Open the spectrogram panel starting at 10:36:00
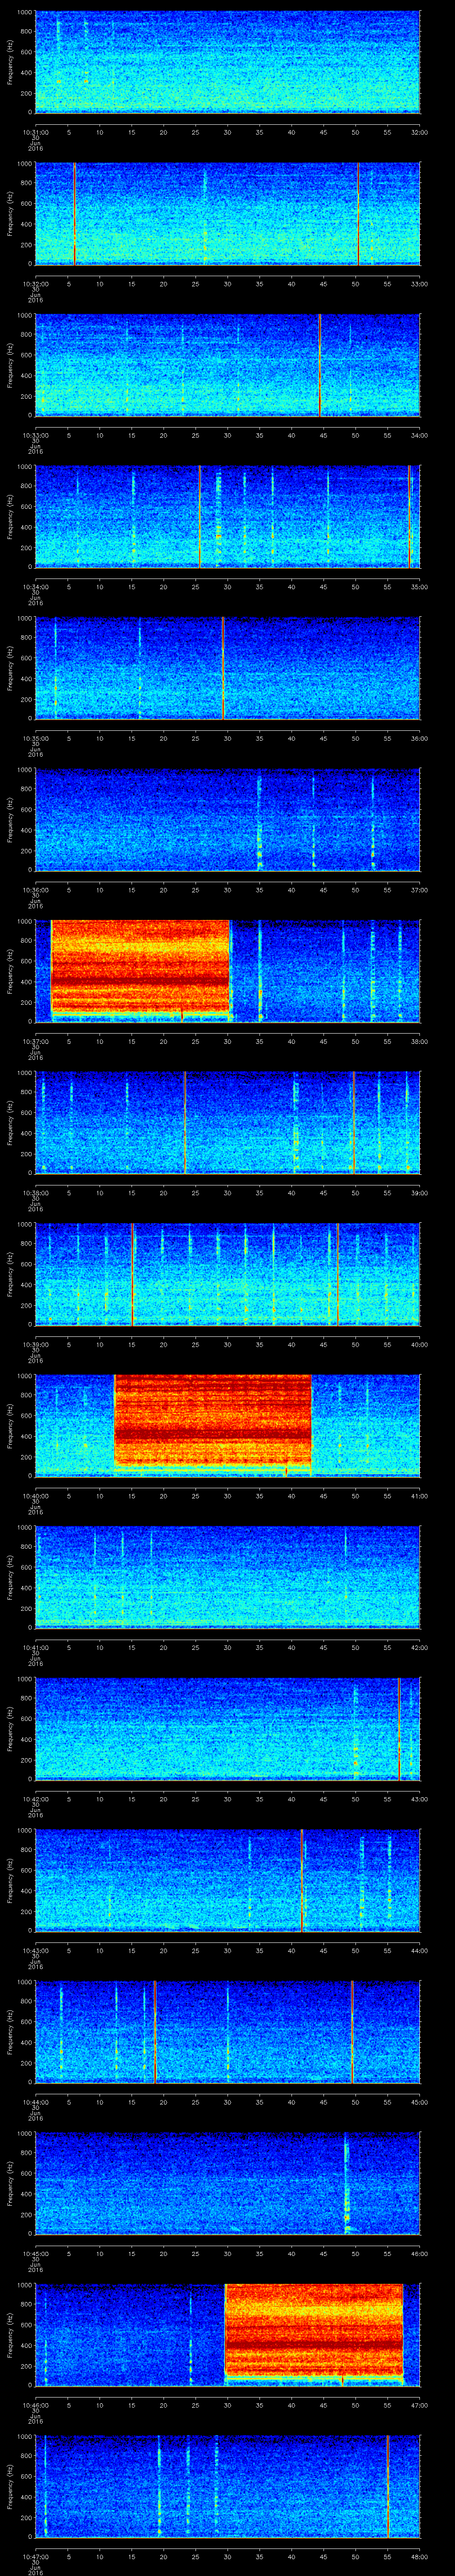 click(227, 819)
